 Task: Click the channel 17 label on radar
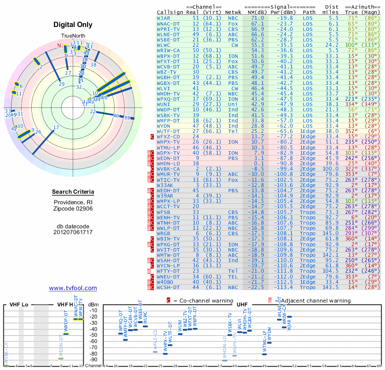point(56,127)
